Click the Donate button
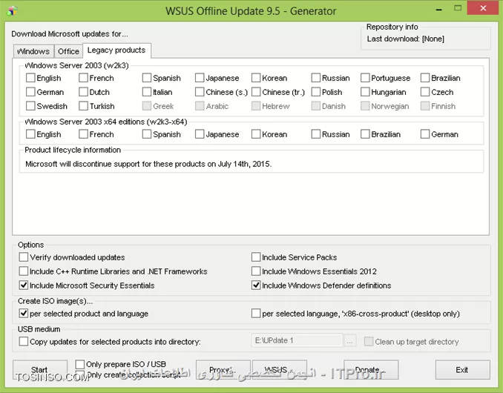 point(371,369)
